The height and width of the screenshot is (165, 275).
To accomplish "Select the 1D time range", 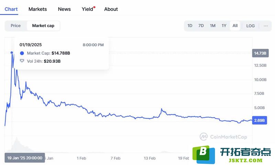I will [x=190, y=26].
